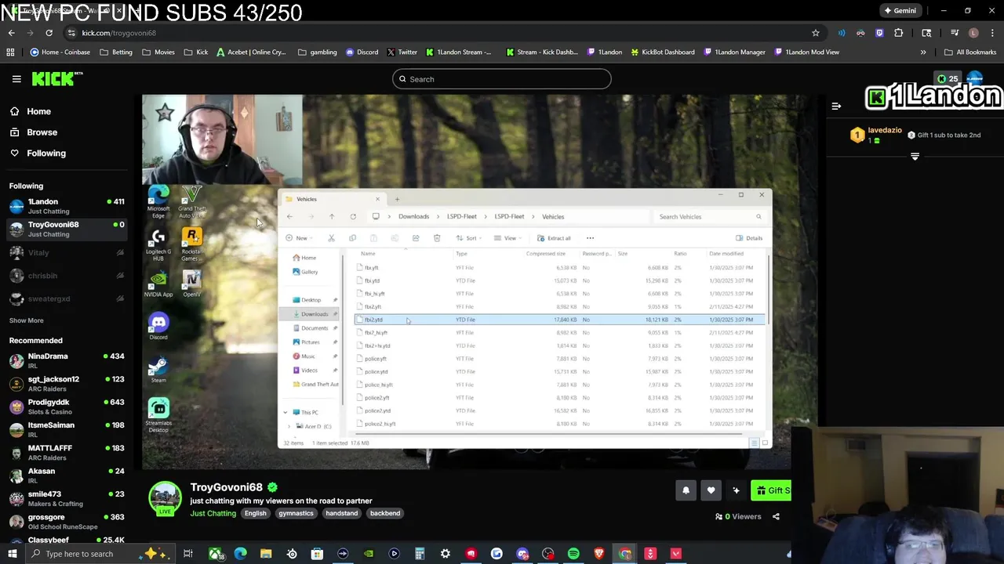Open Steam desktop icon in stream
Viewport: 1004px width, 564px height.
(x=158, y=370)
